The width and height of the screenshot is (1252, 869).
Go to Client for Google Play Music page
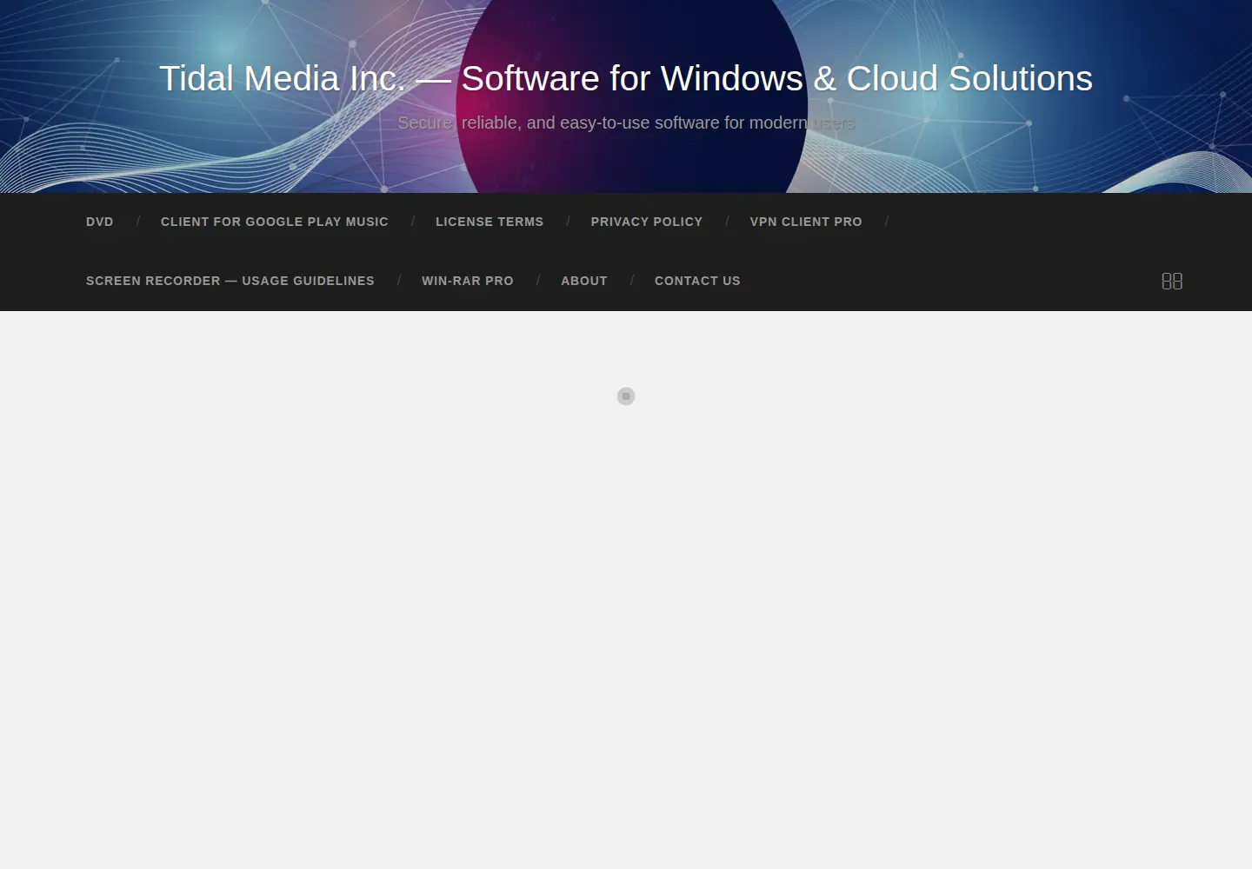click(275, 222)
